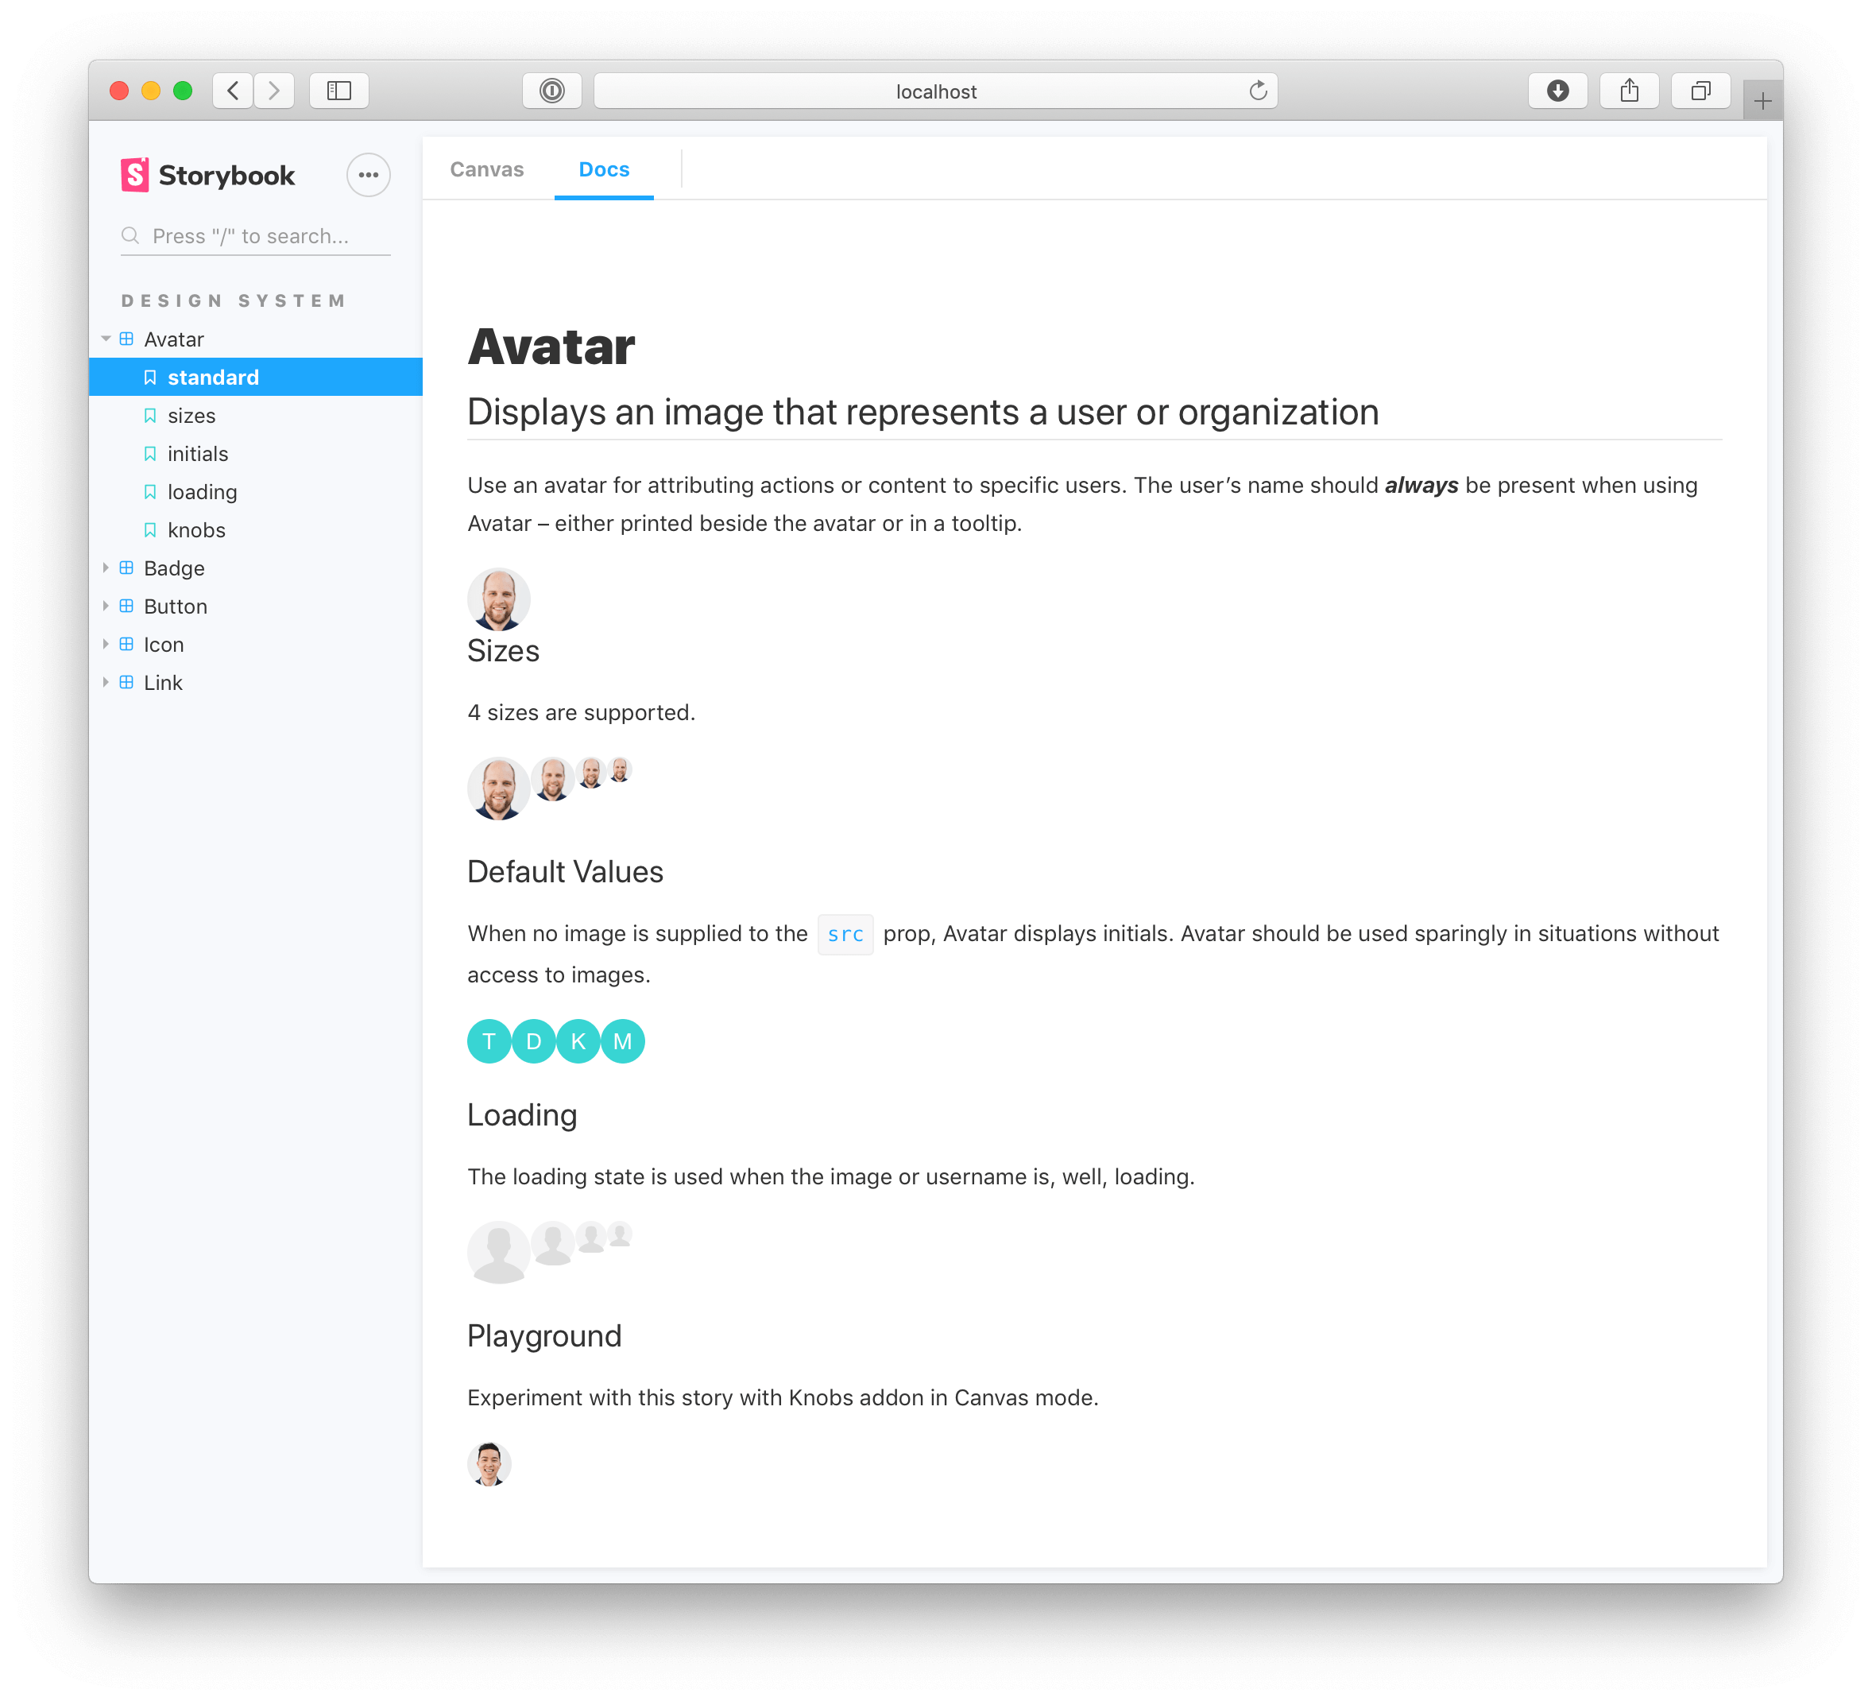Click the src prop code link
Viewport: 1872px width, 1701px height.
(845, 935)
